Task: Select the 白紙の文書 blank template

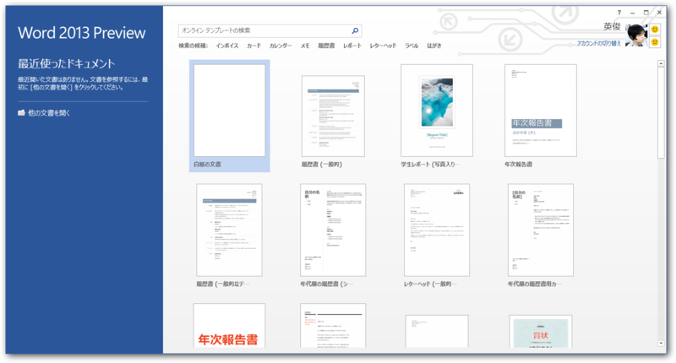Action: (229, 116)
